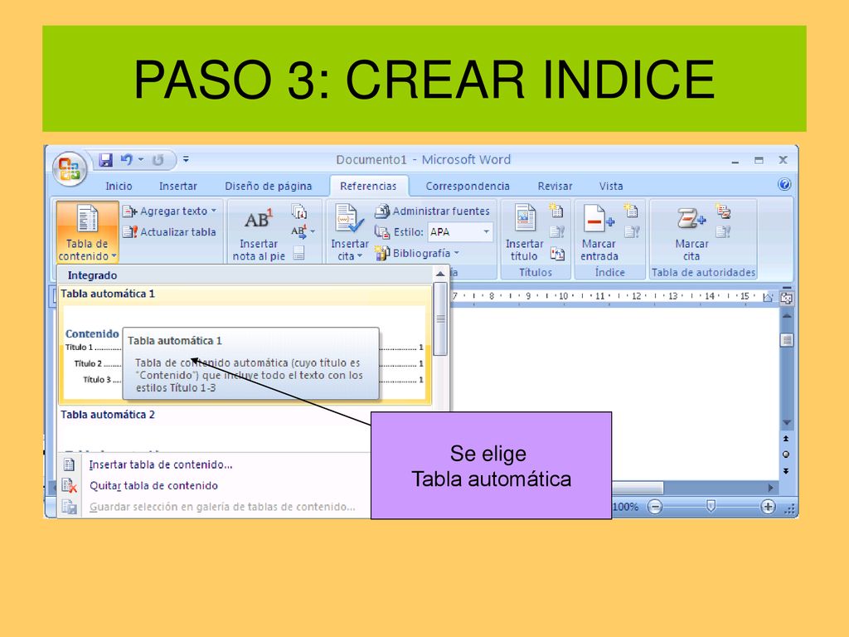Click Cross-reference icon in Títulos group
The image size is (849, 637).
coord(556,253)
